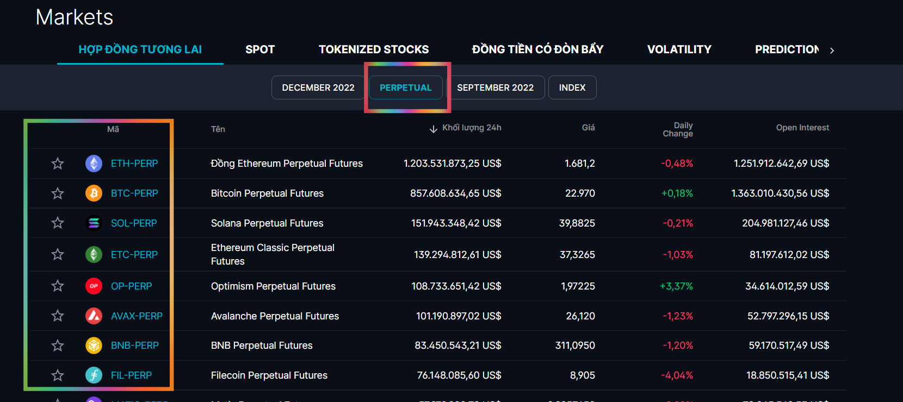Screen dimensions: 903x402
Task: Switch to the SPOT tab
Action: tap(260, 49)
